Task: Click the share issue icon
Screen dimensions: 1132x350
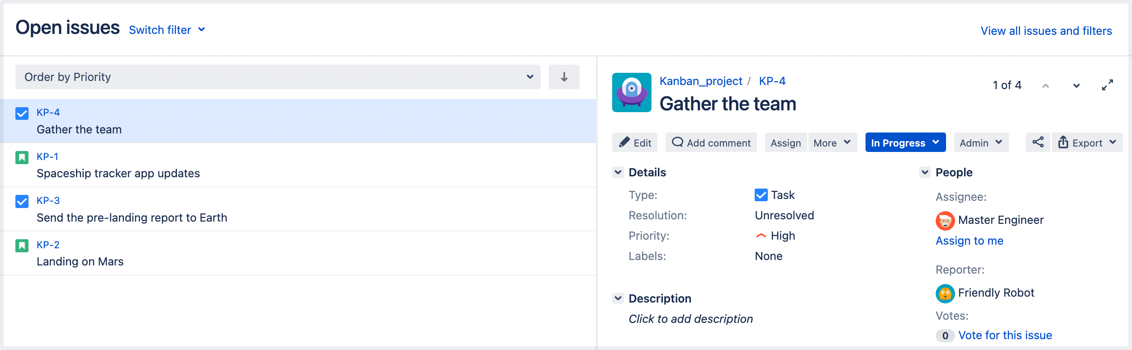Action: click(x=1037, y=142)
